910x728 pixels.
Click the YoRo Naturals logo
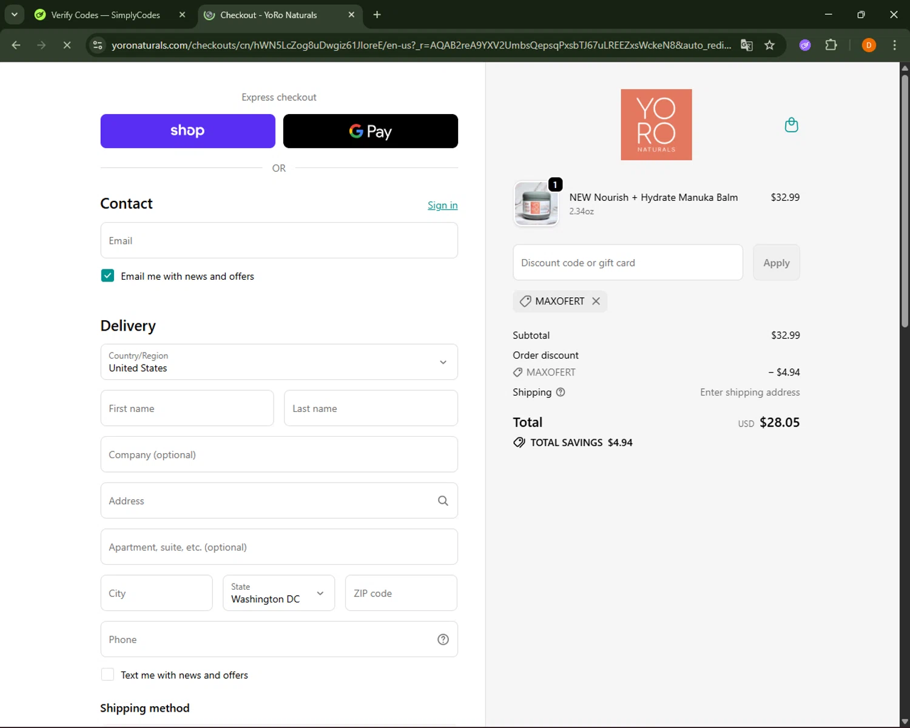656,124
